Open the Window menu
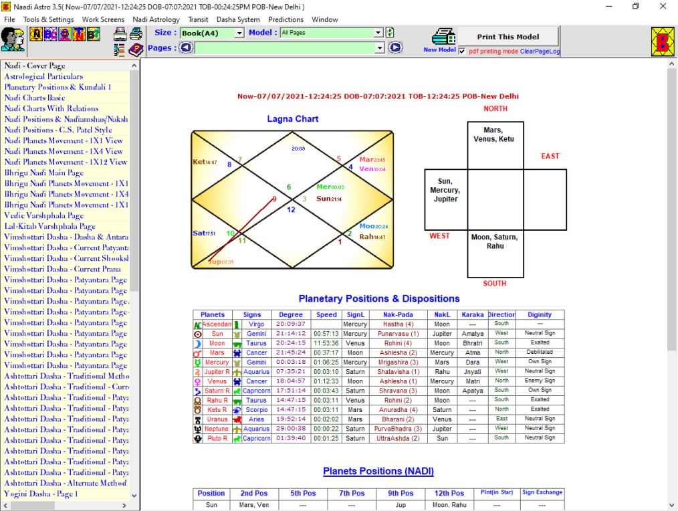Image resolution: width=678 pixels, height=511 pixels. click(x=325, y=19)
